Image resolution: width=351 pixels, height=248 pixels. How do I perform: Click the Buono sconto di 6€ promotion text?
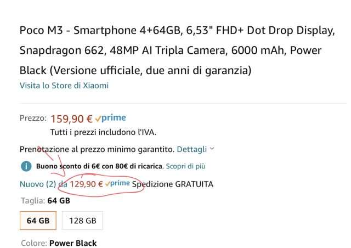99,166
